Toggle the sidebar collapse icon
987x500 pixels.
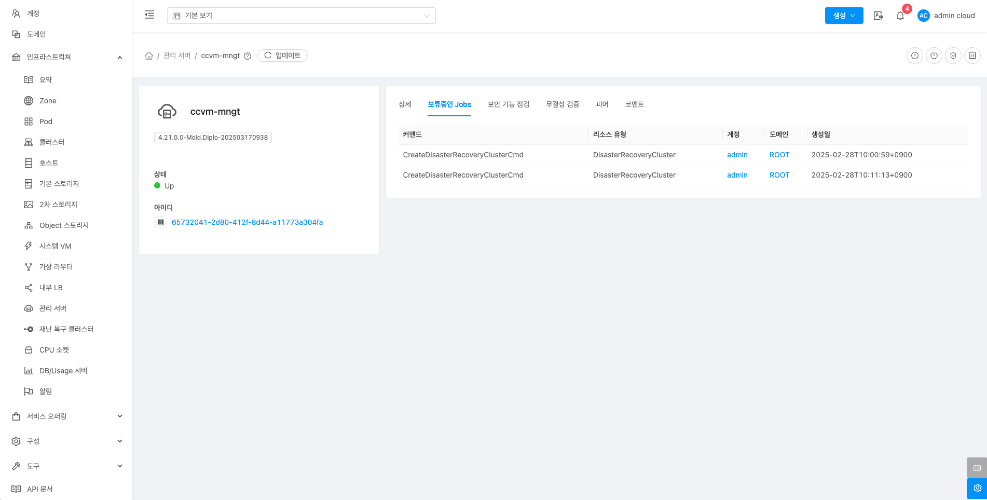pos(149,15)
